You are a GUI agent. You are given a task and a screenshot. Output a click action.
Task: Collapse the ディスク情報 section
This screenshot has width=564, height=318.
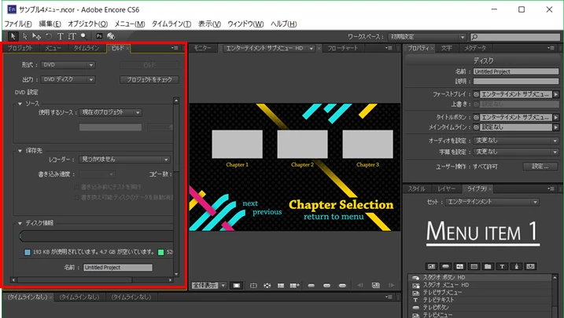point(20,223)
